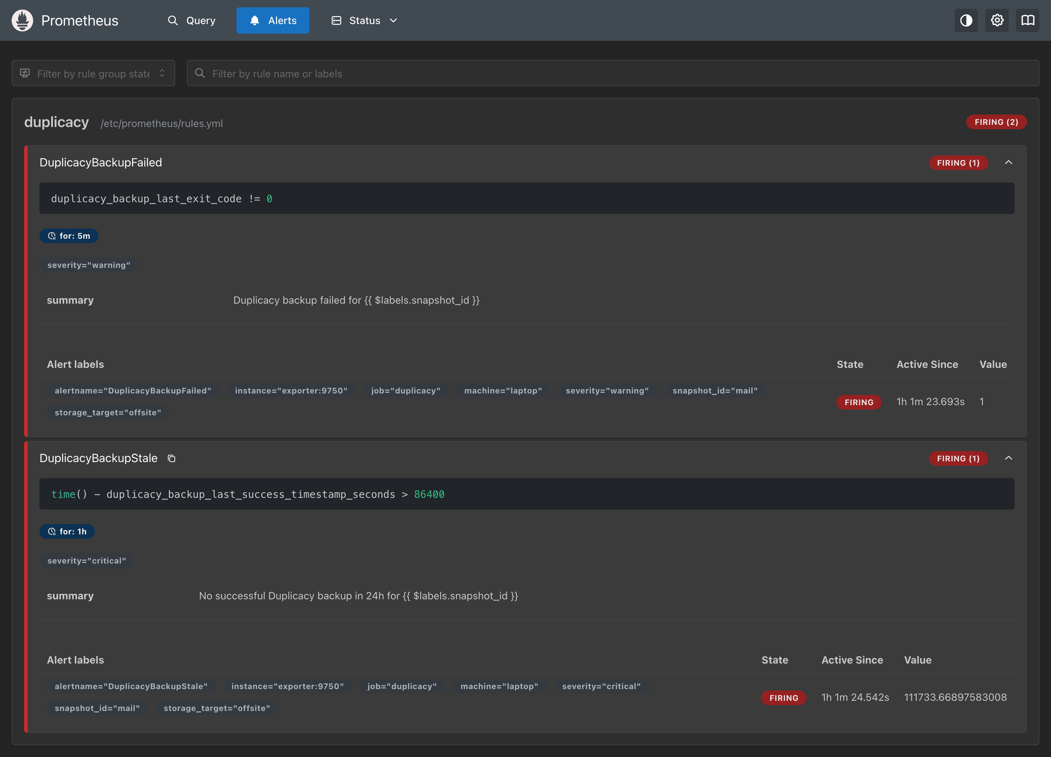Click the DuplicacyBackupStale rule title
Screen dimensions: 1051x757
[98, 458]
